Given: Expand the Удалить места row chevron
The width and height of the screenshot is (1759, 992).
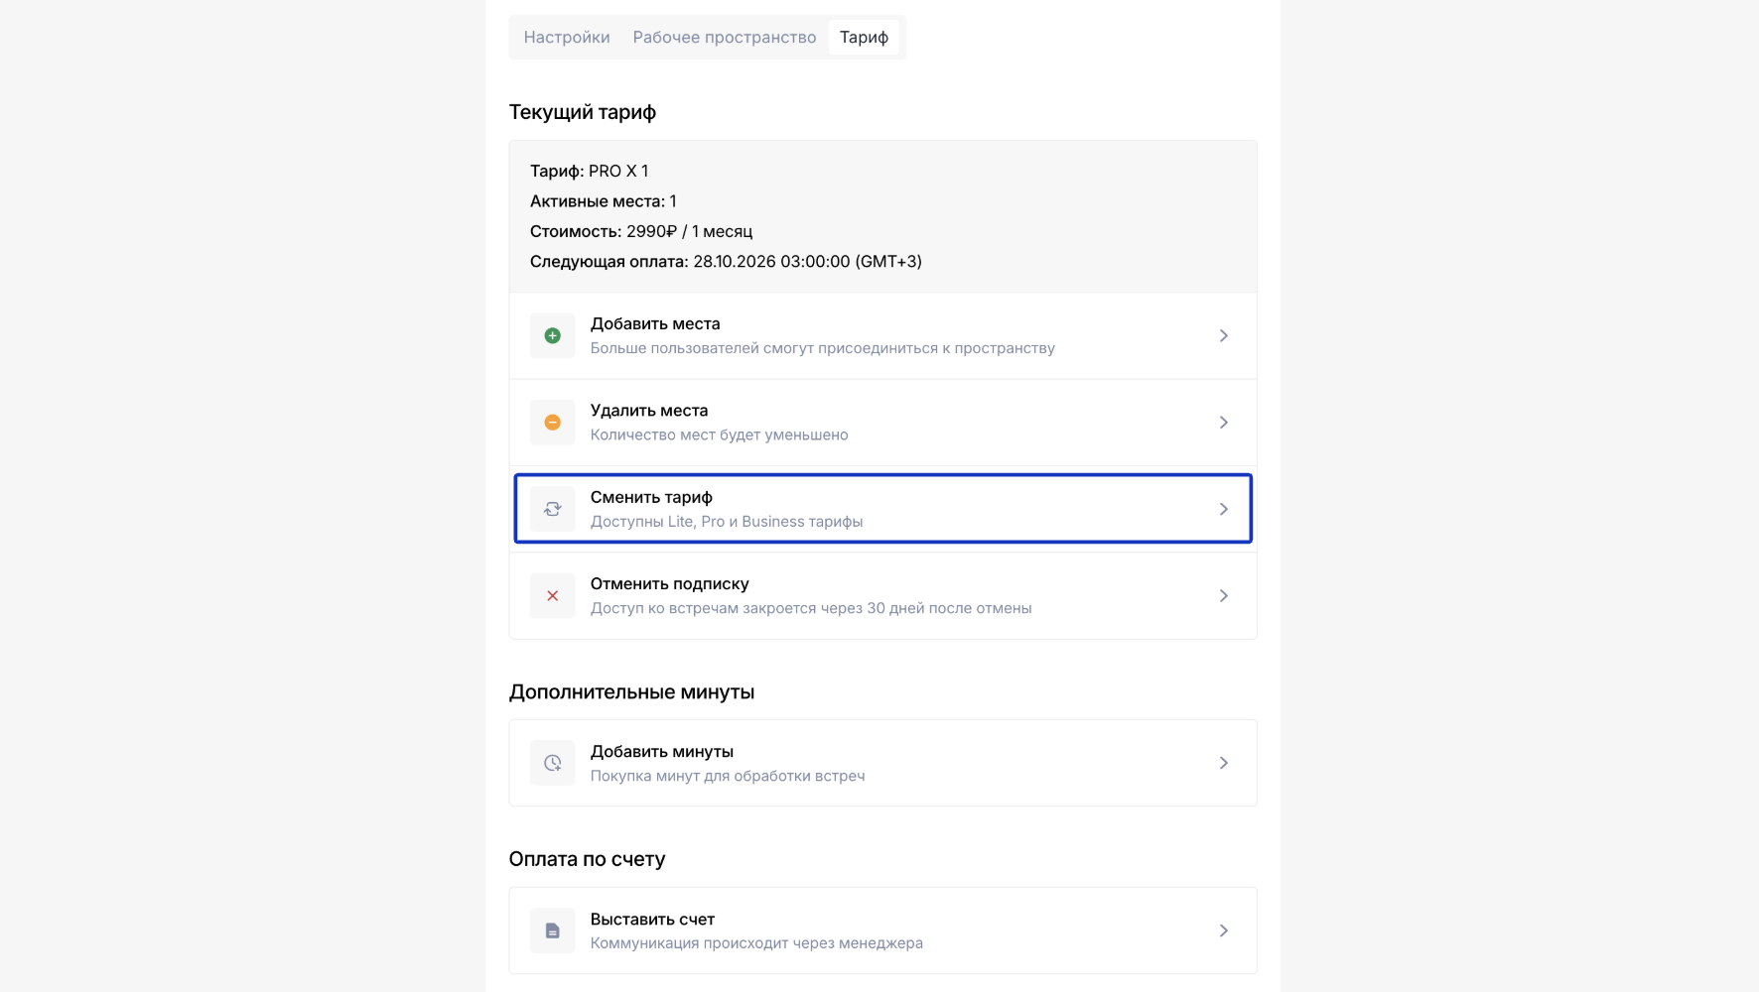Looking at the screenshot, I should [x=1223, y=423].
